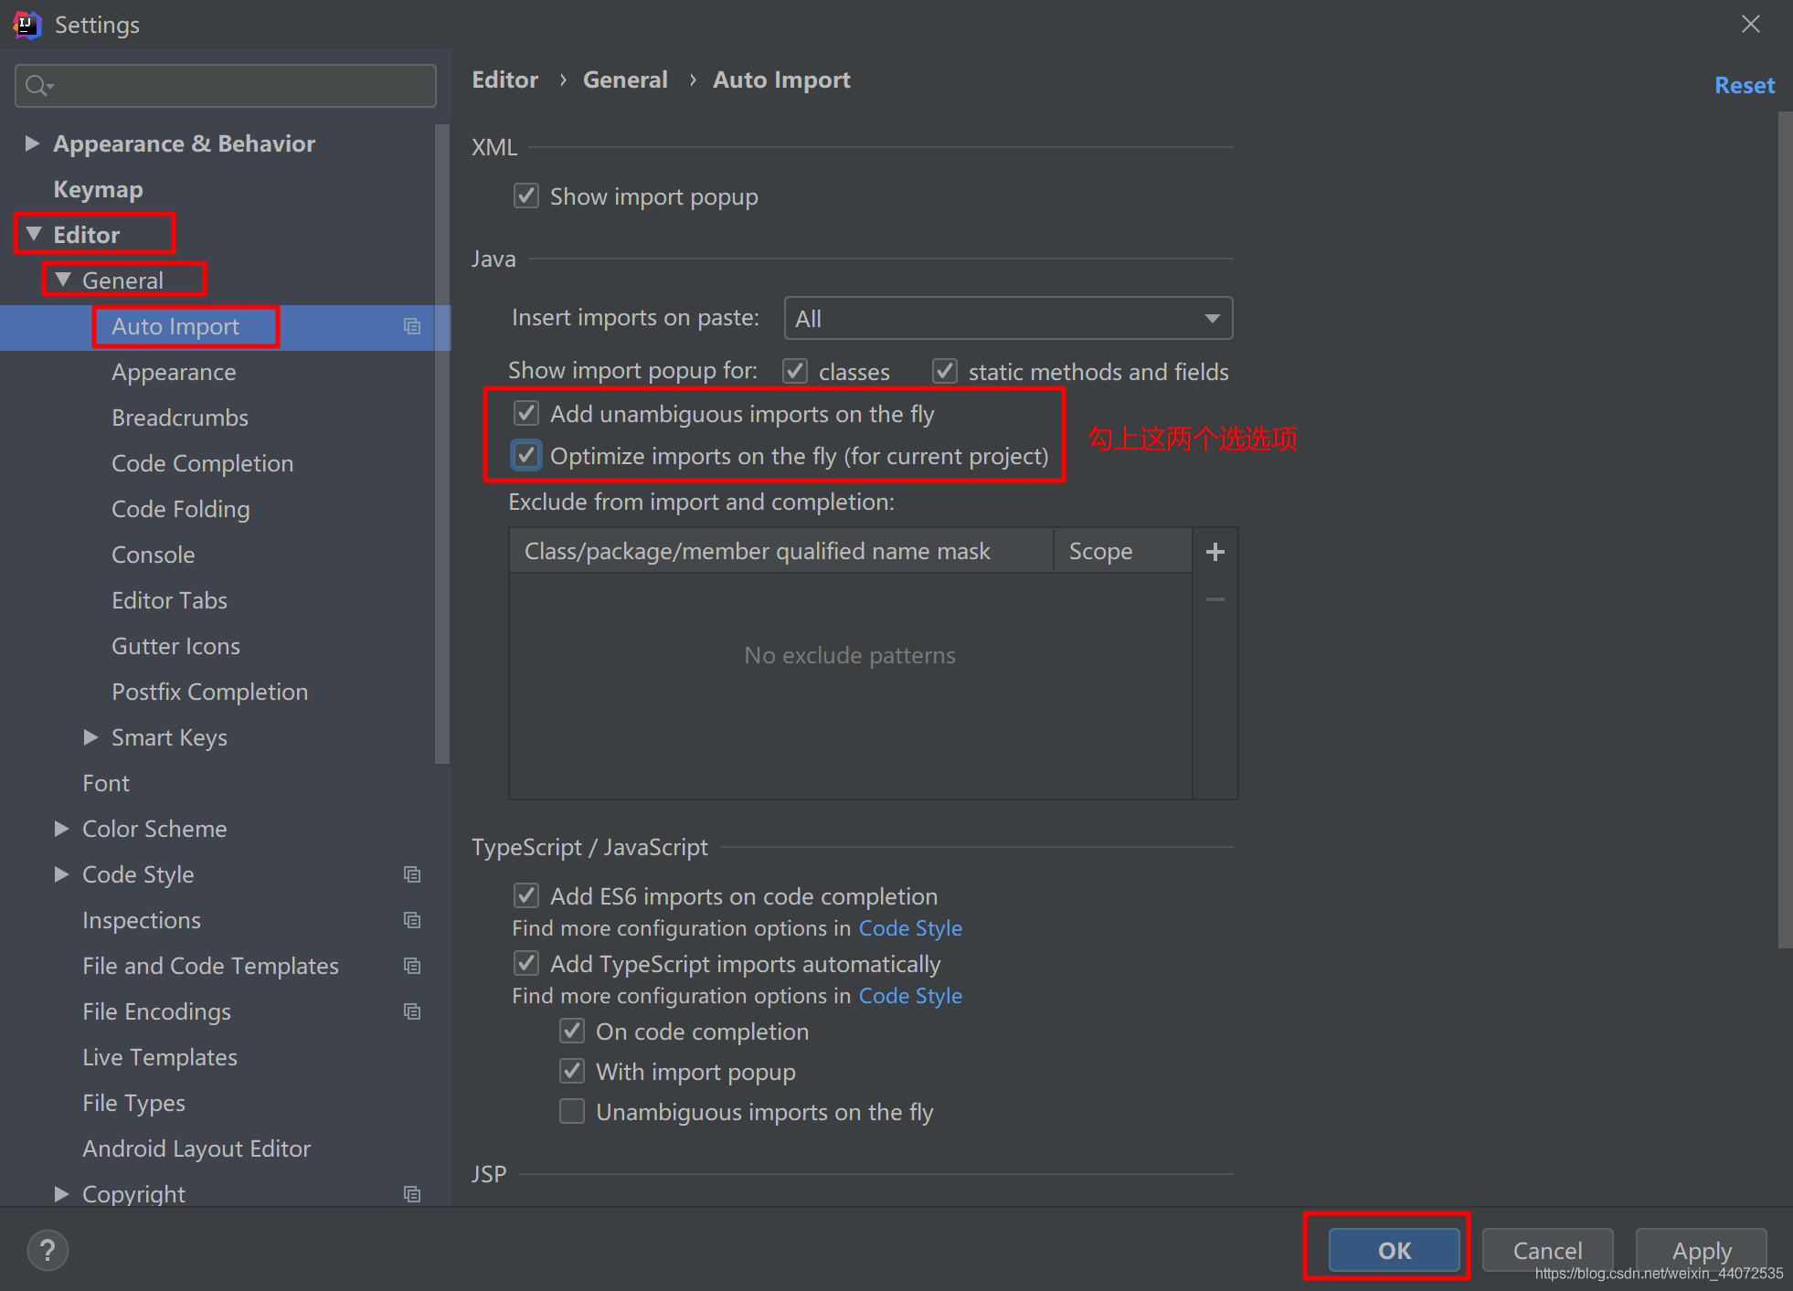Image resolution: width=1793 pixels, height=1291 pixels.
Task: Click project-level icon beside File Encodings
Action: click(412, 1012)
